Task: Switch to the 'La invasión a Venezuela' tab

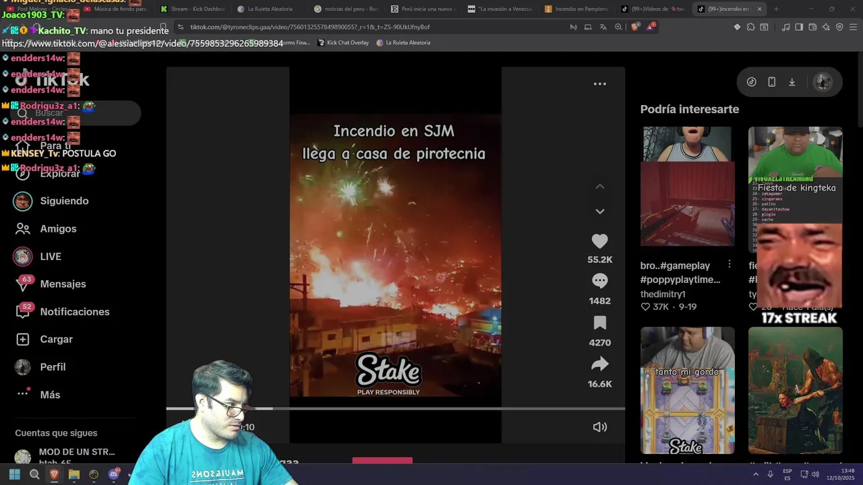Action: coord(500,9)
